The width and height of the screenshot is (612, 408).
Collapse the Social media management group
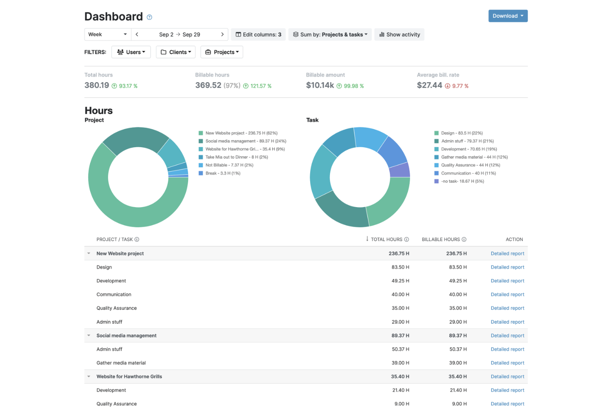[88, 335]
